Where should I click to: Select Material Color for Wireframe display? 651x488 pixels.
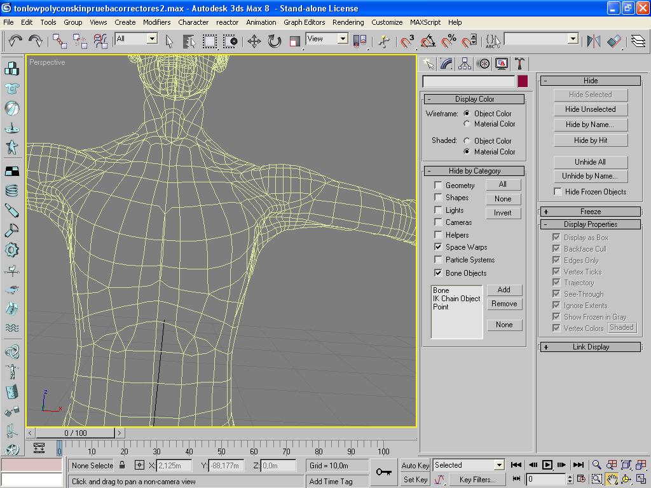(467, 124)
